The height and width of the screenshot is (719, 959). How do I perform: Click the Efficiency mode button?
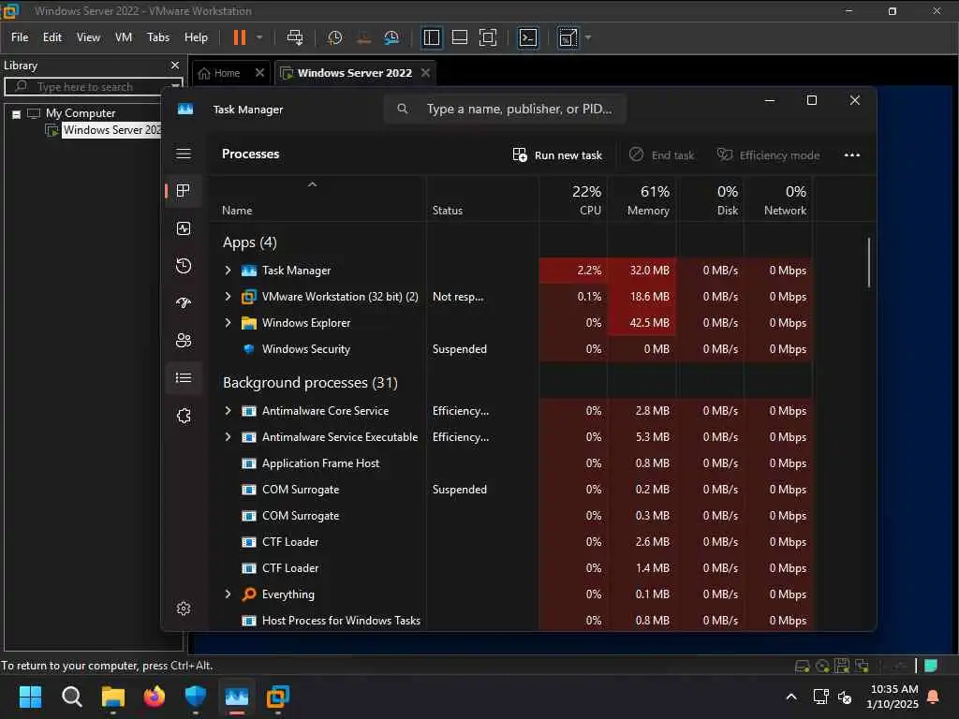point(768,155)
